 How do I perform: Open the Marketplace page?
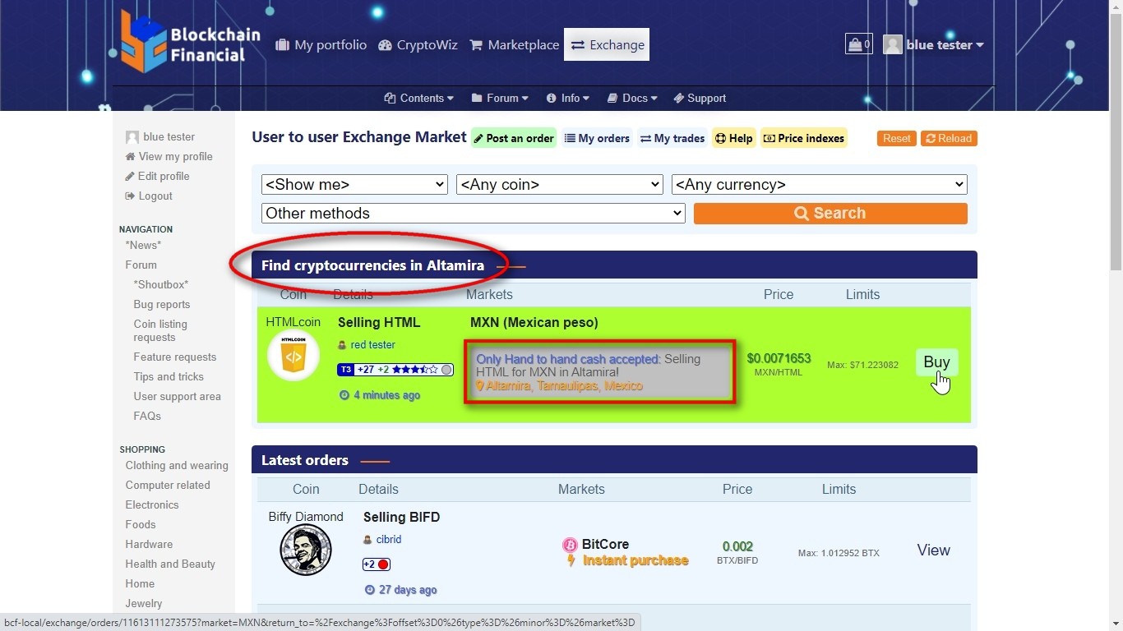514,45
